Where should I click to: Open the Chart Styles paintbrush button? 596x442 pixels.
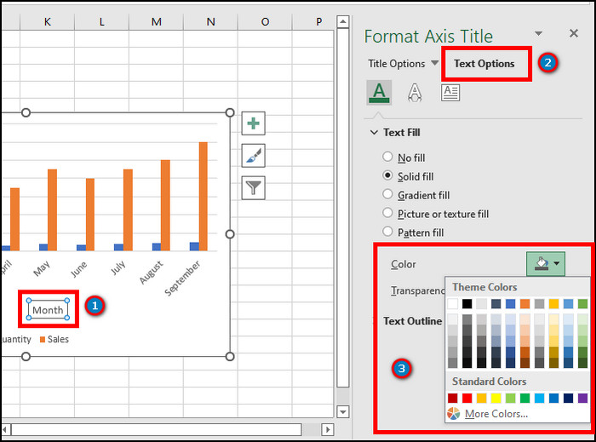[x=253, y=156]
